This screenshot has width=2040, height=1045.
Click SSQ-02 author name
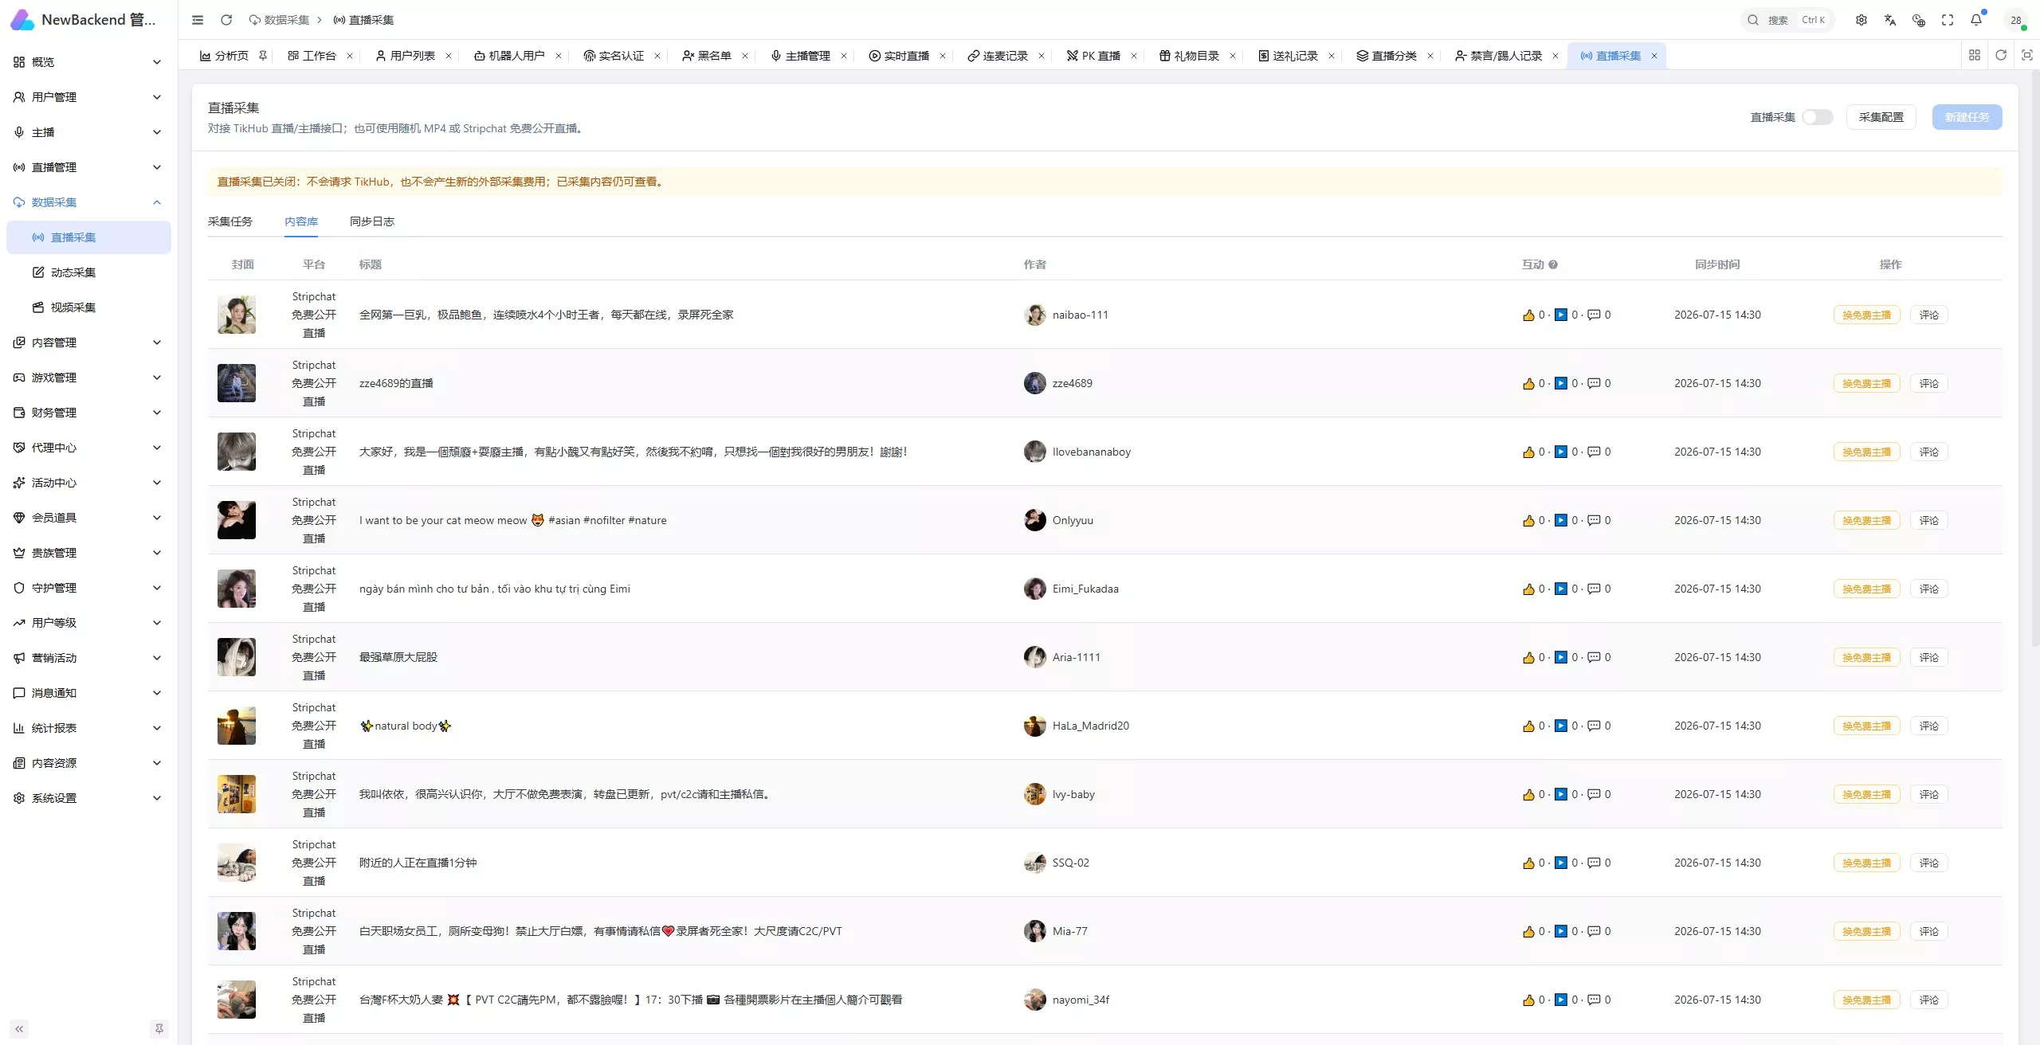1070,863
